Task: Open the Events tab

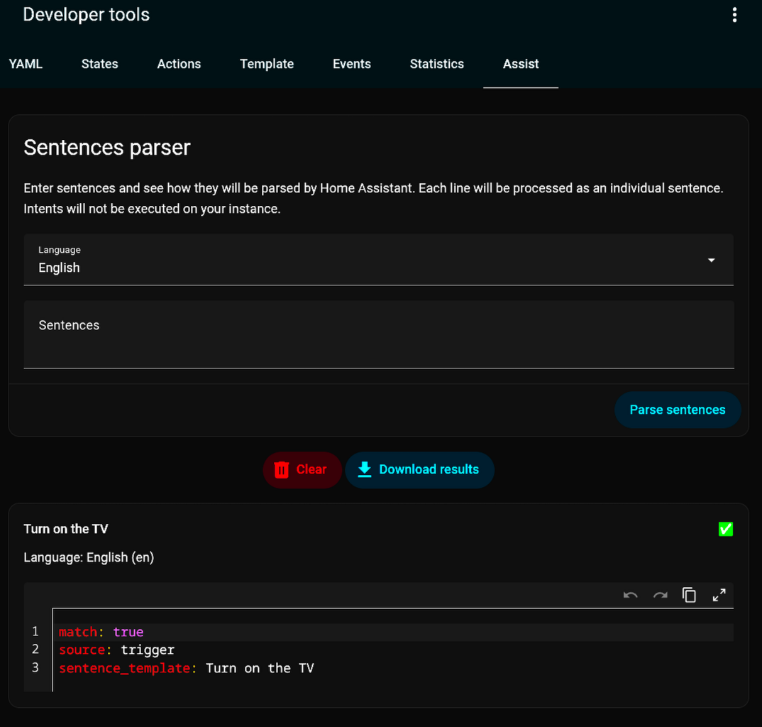Action: (352, 64)
